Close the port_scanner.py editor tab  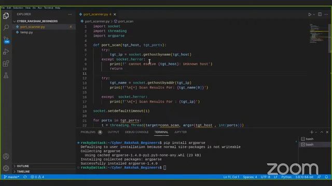coord(115,14)
